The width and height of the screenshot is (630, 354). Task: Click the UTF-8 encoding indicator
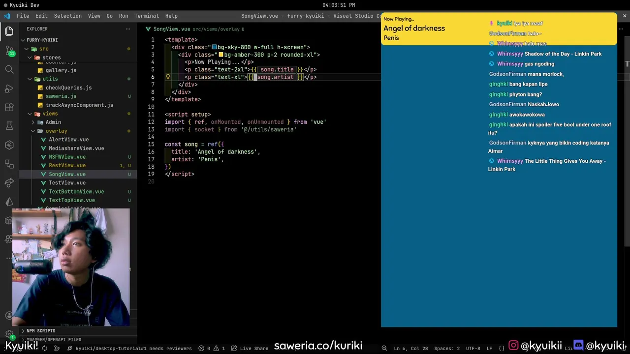(x=473, y=348)
